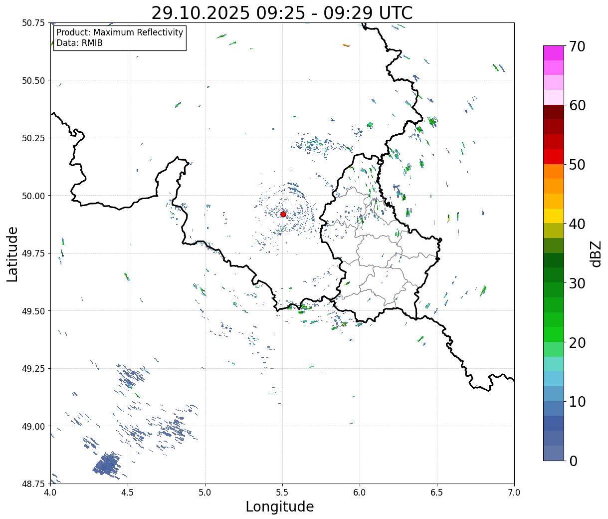The image size is (608, 519).
Task: Click the colorbar tick label 40
Action: (577, 224)
